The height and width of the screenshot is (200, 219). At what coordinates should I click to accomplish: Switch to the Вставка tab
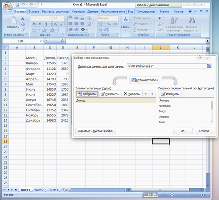coord(34,12)
